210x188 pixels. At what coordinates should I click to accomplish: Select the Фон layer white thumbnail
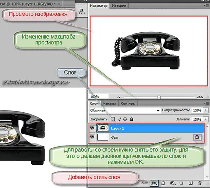click(x=103, y=137)
